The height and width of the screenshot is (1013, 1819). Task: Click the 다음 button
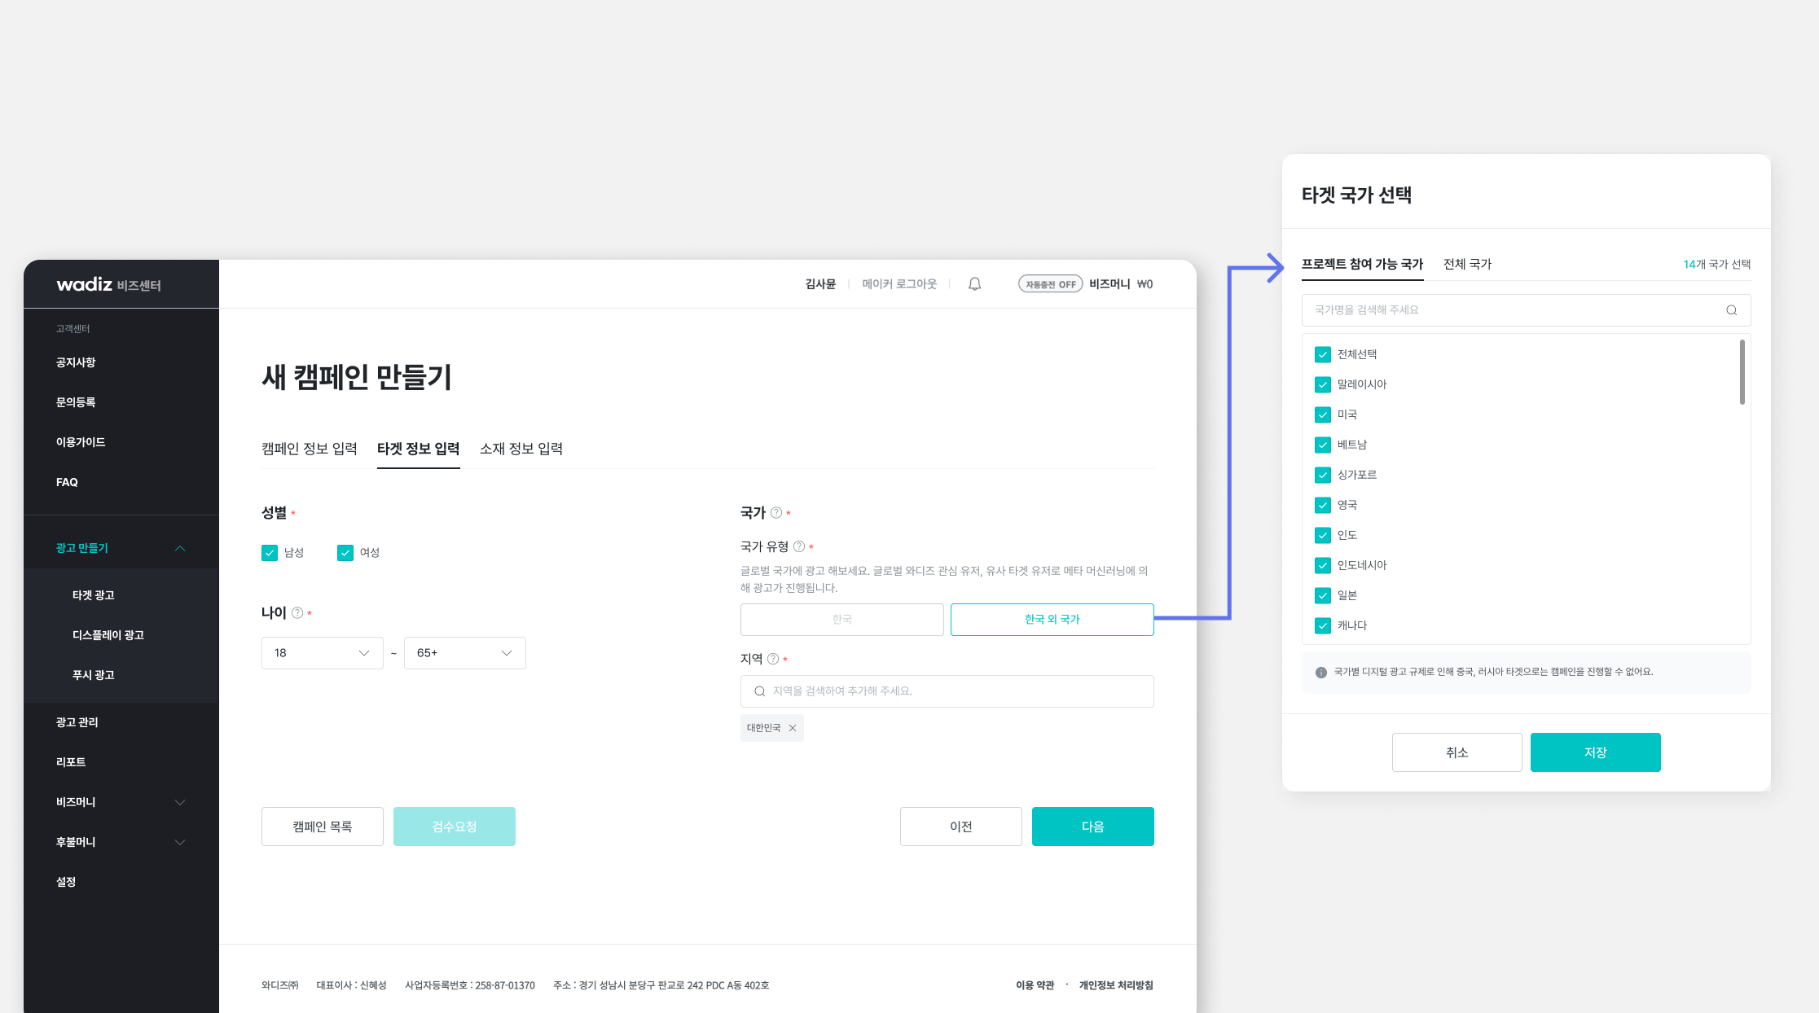[x=1092, y=827]
